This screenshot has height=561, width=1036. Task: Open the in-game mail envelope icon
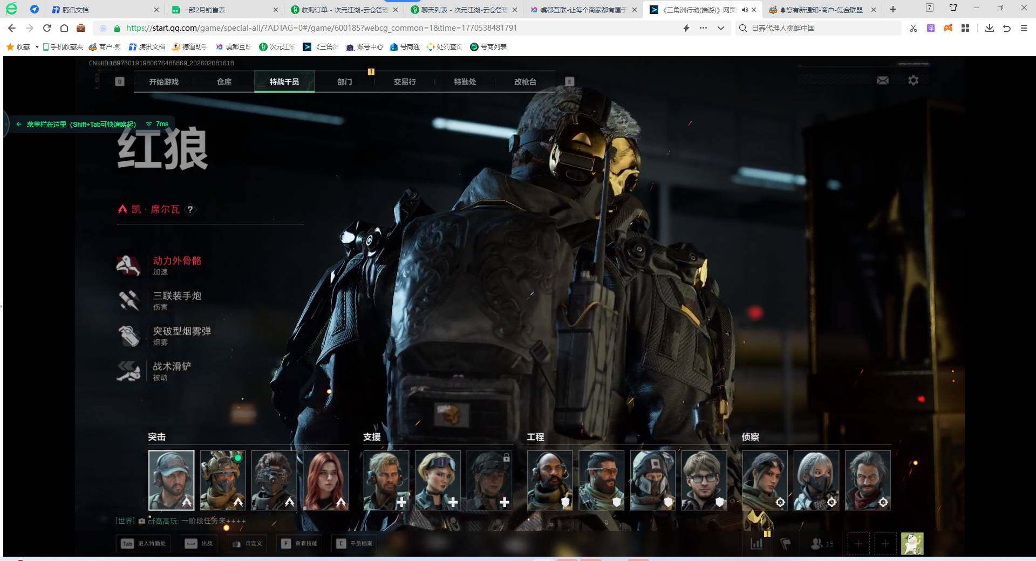tap(882, 80)
